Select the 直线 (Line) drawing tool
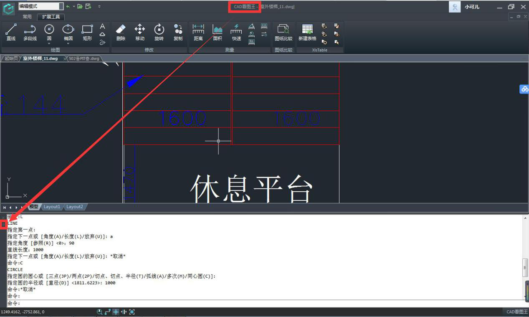This screenshot has height=317, width=529. coord(11,32)
